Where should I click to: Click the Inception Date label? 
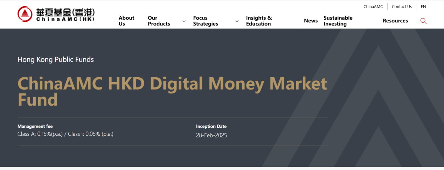(211, 126)
